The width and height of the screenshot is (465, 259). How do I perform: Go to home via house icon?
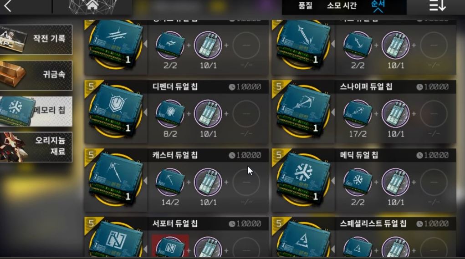point(92,5)
